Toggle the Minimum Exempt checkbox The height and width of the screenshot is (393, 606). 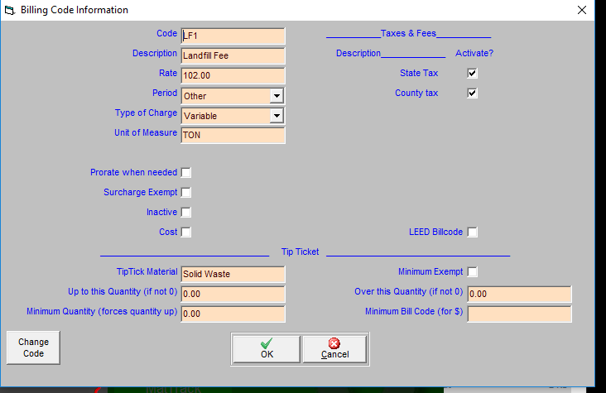point(472,272)
